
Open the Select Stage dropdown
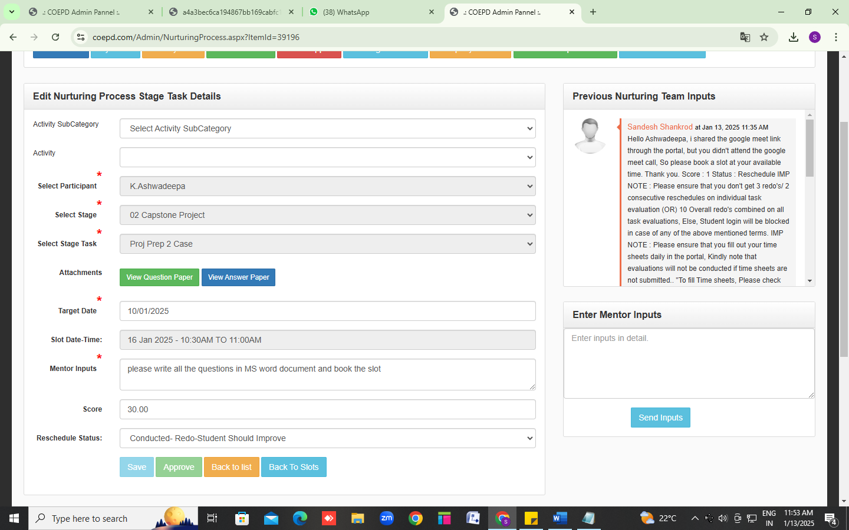tap(327, 215)
